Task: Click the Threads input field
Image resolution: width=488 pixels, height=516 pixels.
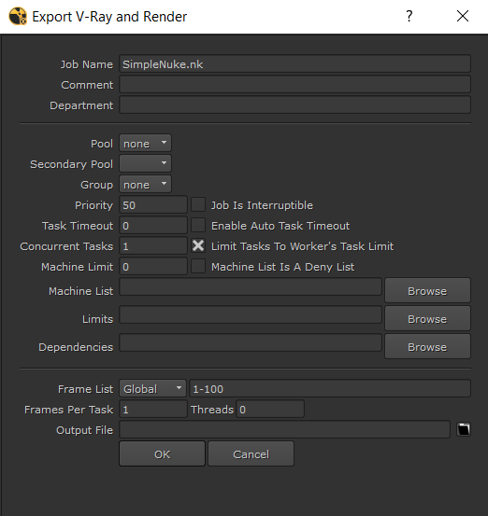Action: click(x=270, y=409)
